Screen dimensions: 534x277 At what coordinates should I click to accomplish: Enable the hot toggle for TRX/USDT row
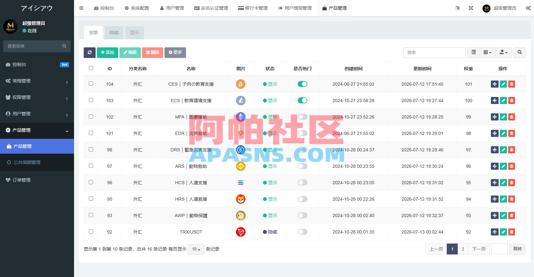click(x=303, y=232)
